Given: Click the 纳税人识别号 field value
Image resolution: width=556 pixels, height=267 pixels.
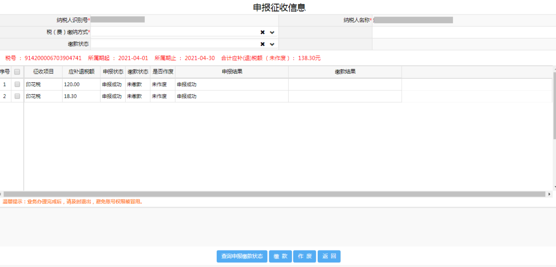Looking at the screenshot, I should coord(118,20).
